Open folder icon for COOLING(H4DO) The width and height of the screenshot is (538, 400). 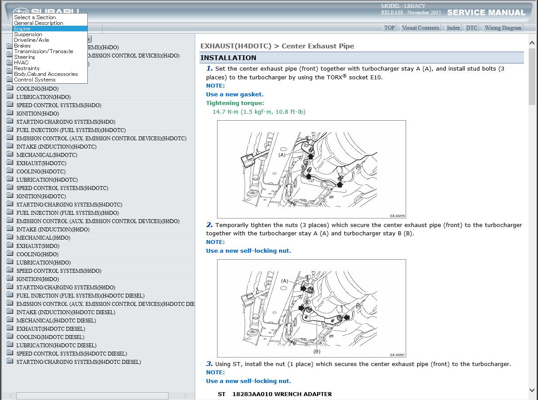coord(10,88)
